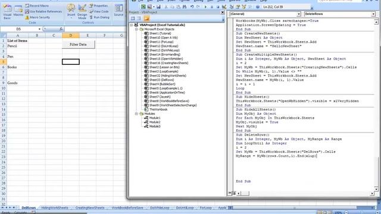
Task: Start Record Macro in the Code group
Action: [37, 5]
